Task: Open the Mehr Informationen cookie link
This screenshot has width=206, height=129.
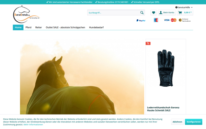Action: click(x=33, y=125)
